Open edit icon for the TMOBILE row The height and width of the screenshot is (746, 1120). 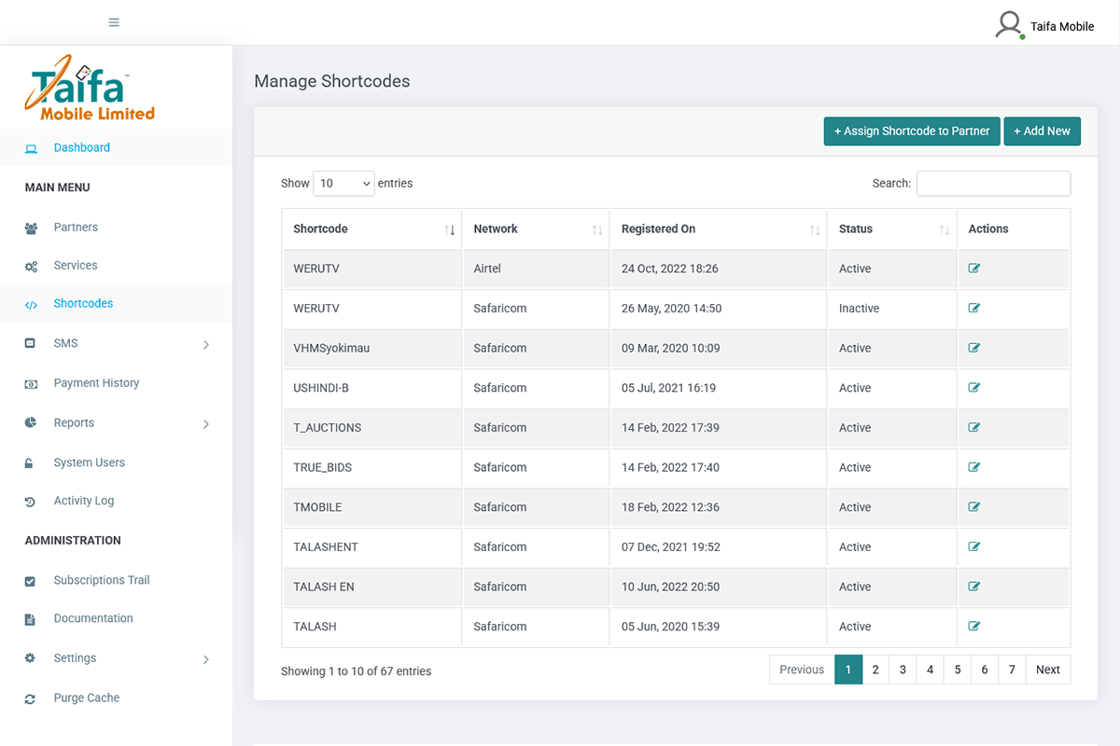[x=973, y=507]
